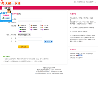Select the QQ绿钻 radio button

tap(19, 29)
